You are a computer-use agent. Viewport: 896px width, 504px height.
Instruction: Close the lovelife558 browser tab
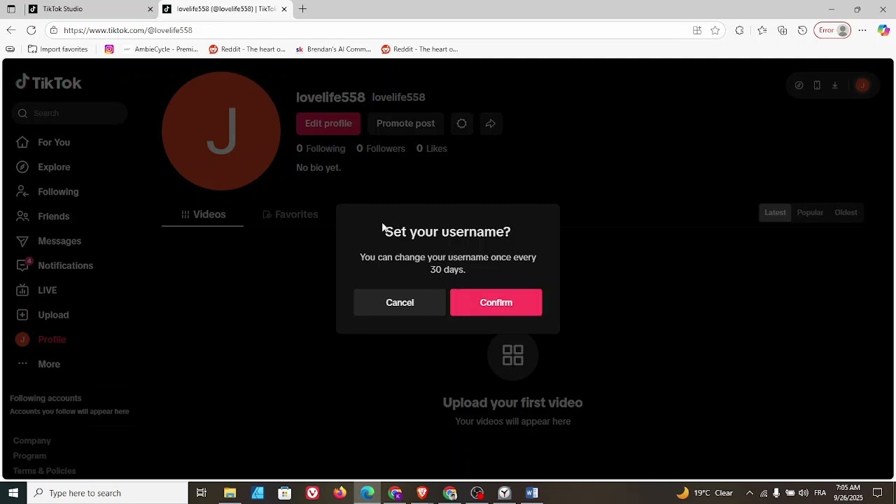pos(284,9)
